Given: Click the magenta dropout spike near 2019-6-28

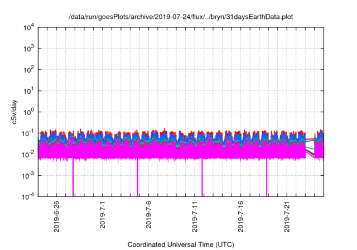Looking at the screenshot, I should coord(73,177).
